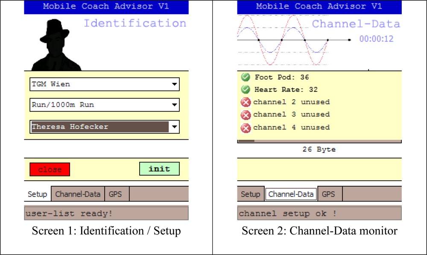Click the green check icon beside Heart Rate
The height and width of the screenshot is (255, 427).
click(246, 90)
